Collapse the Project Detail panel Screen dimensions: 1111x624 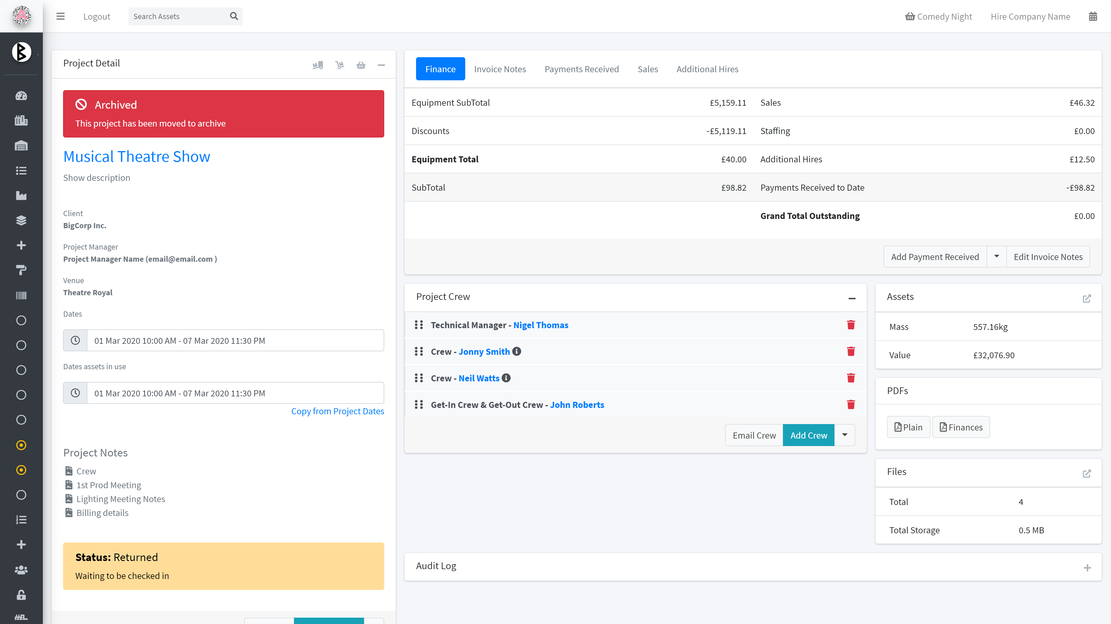pyautogui.click(x=381, y=65)
